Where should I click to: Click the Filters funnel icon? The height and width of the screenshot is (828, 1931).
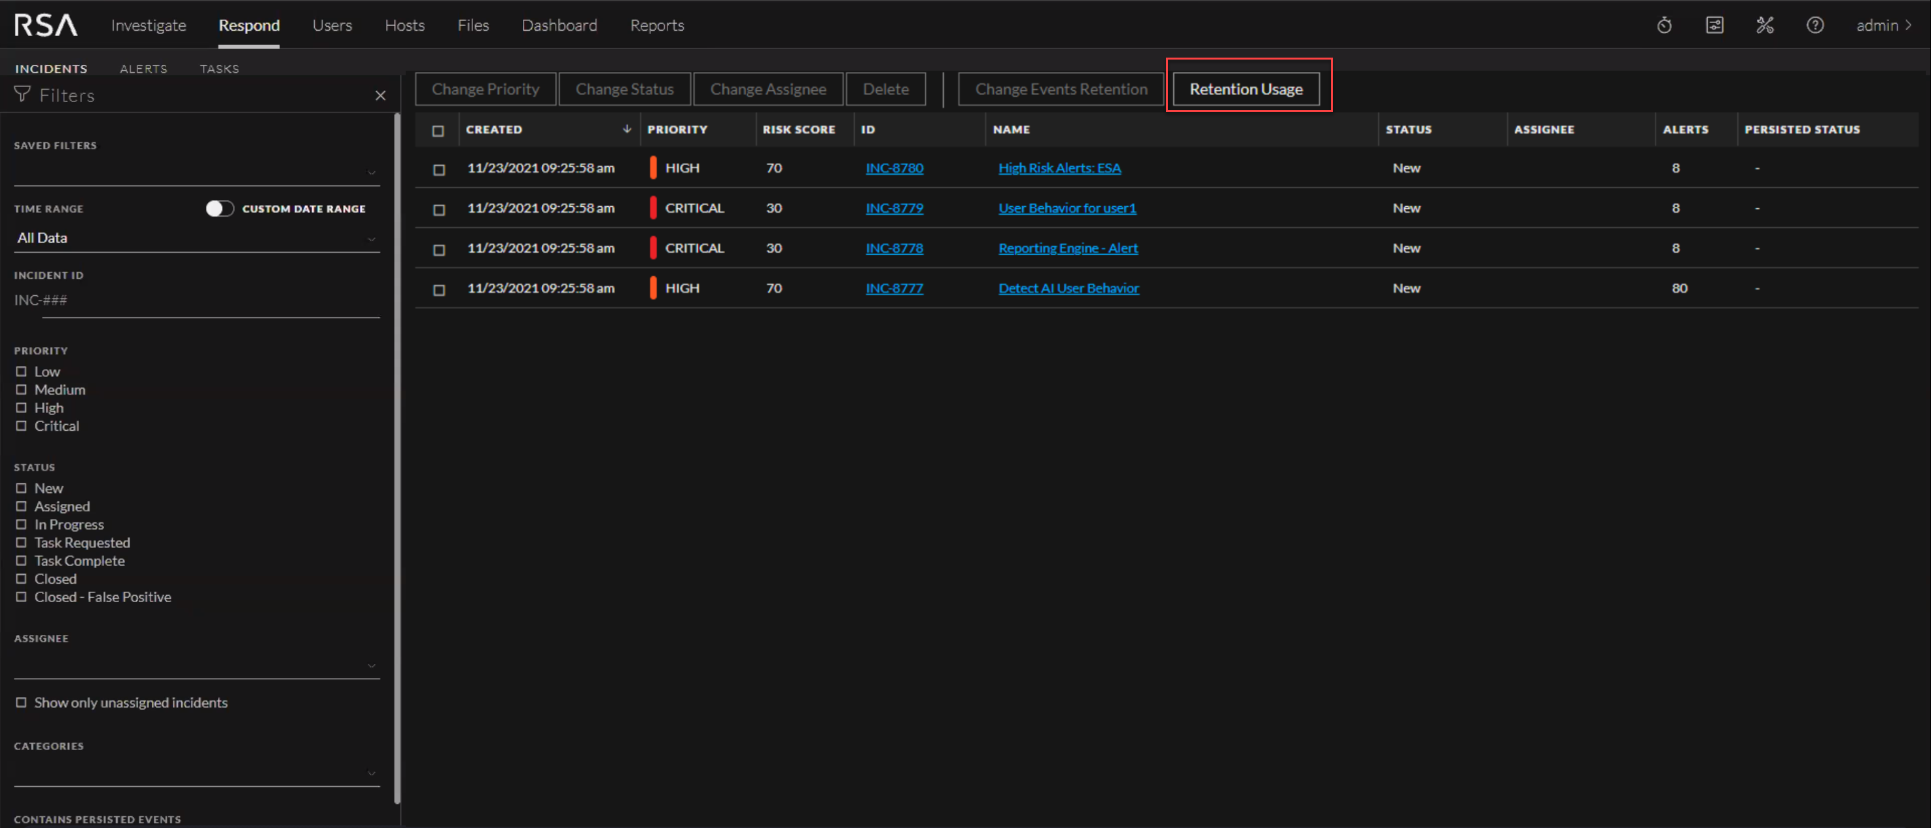tap(22, 94)
